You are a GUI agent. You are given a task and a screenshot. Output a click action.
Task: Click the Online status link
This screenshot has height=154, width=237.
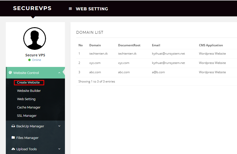pos(36,60)
